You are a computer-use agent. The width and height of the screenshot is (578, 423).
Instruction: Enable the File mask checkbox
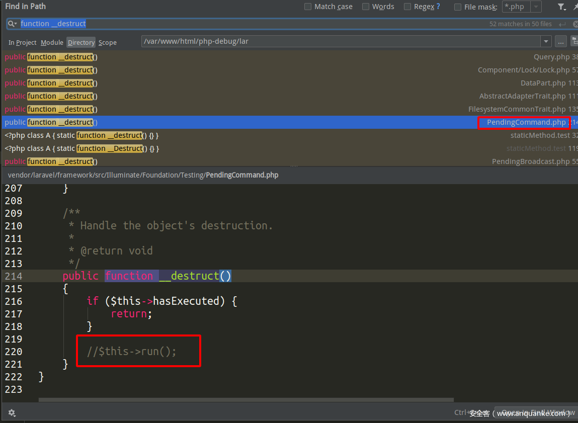[458, 7]
